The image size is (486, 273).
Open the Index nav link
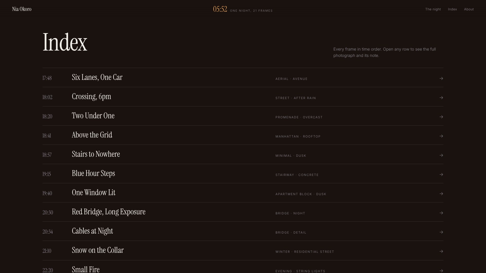click(x=452, y=9)
